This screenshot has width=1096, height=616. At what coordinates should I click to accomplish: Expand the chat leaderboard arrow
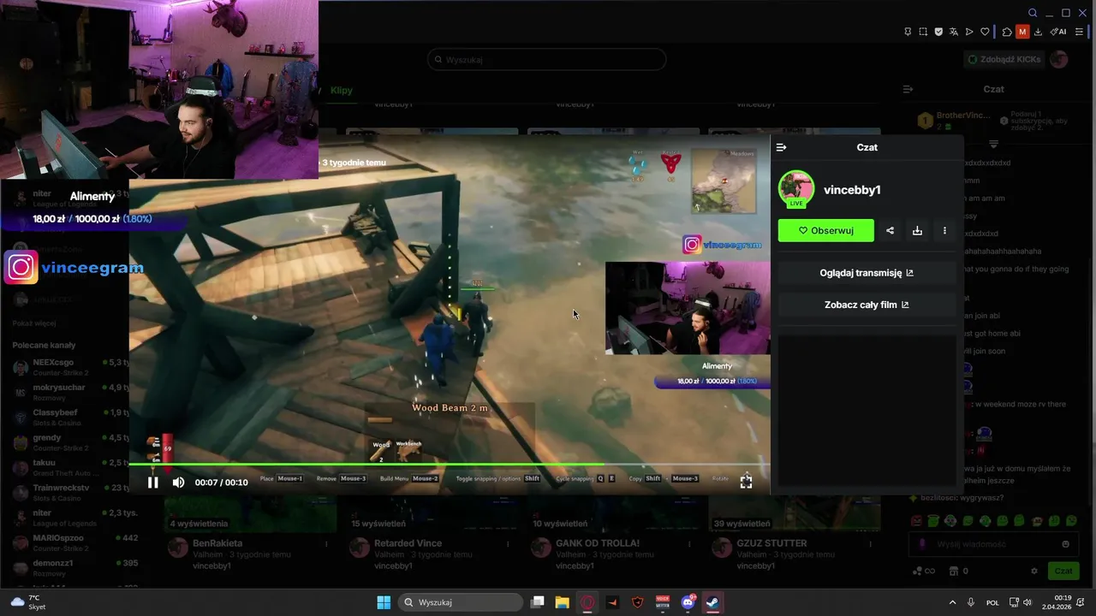tap(993, 145)
